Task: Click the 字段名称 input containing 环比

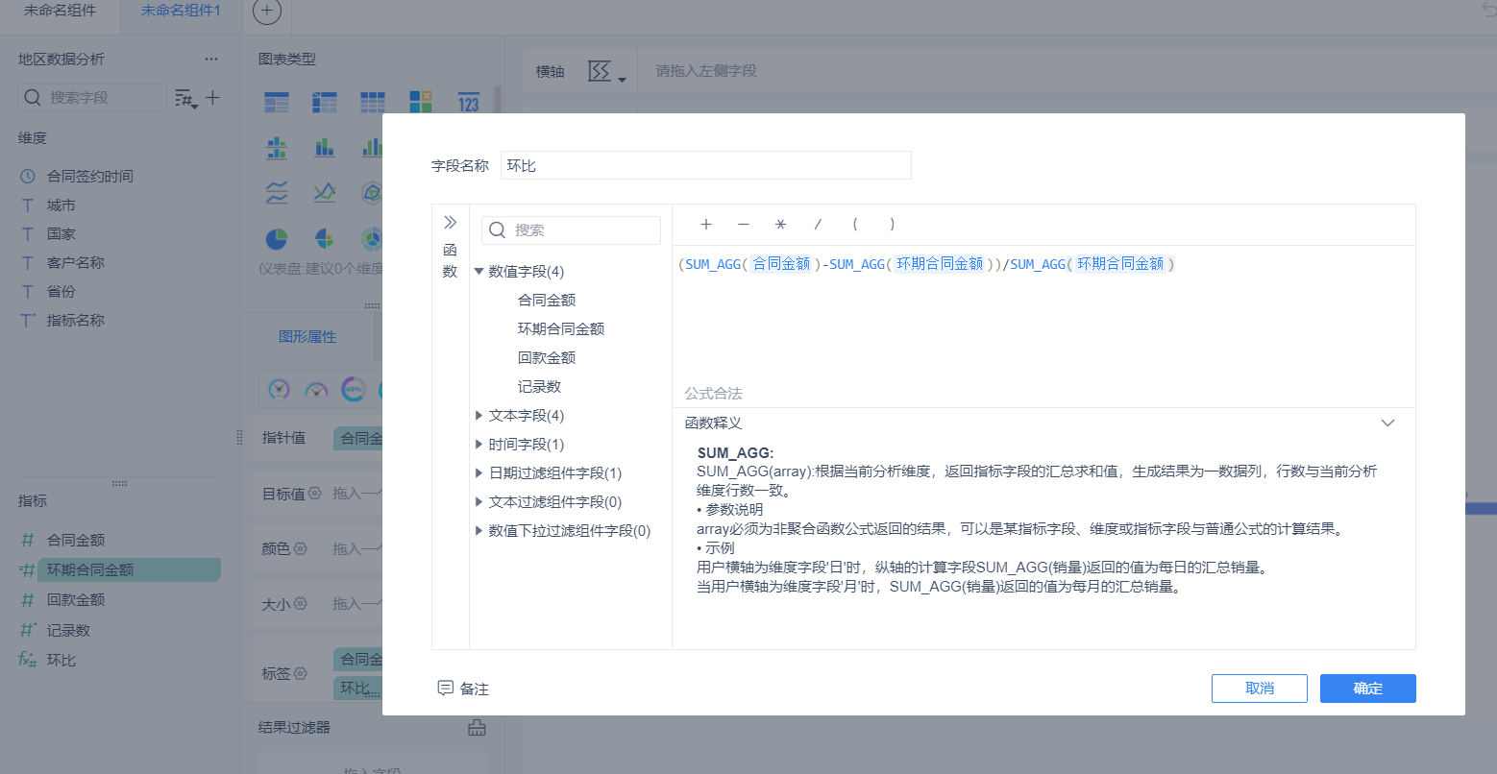Action: click(x=705, y=165)
